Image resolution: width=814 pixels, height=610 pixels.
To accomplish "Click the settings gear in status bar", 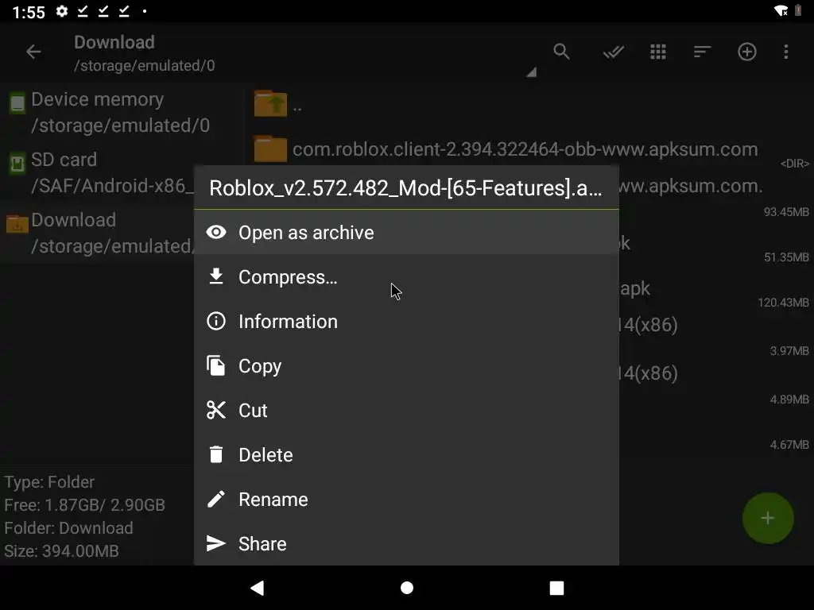I will (x=62, y=11).
